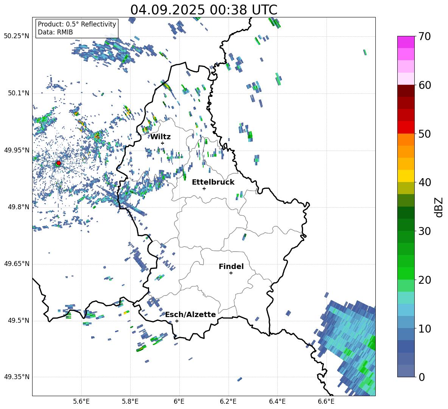This screenshot has width=448, height=409.
Task: Click the yellow swatch just above 40 dBZ
Action: pos(406,176)
